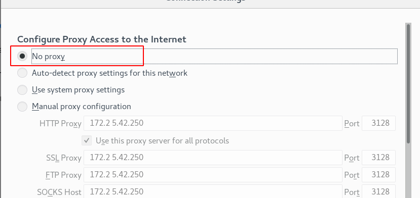The width and height of the screenshot is (420, 198).
Task: Click the Auto-detect proxy settings label text
Action: 109,73
